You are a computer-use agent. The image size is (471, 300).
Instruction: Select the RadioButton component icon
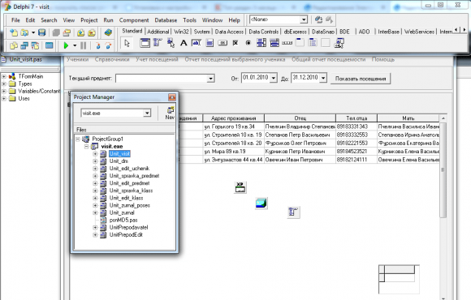[x=248, y=43]
